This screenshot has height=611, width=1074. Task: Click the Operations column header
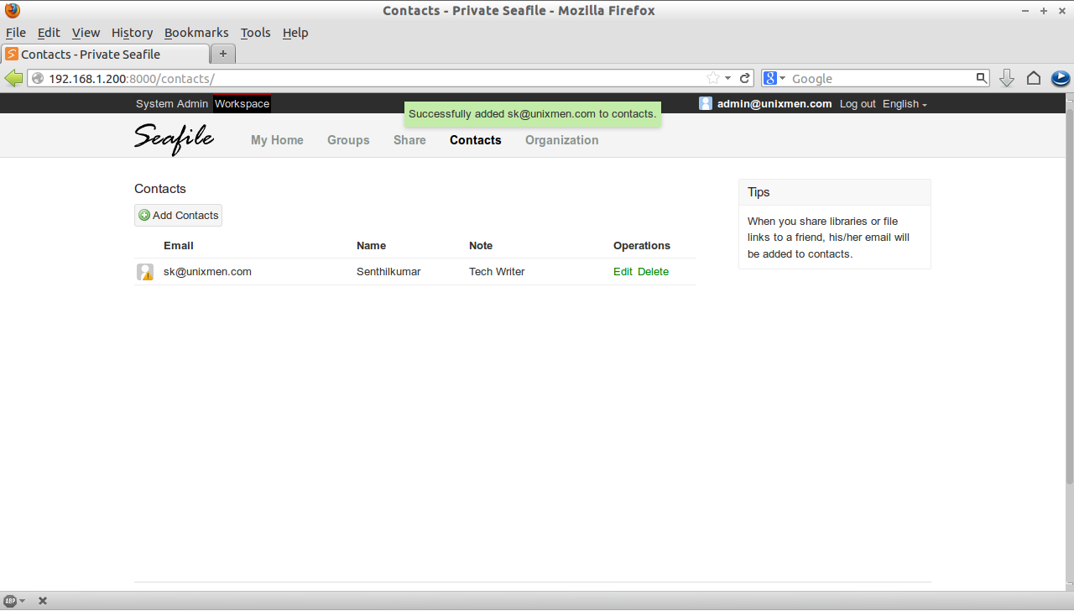[642, 246]
